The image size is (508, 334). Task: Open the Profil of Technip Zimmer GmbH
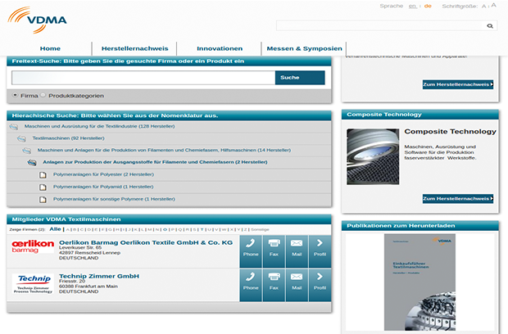320,285
